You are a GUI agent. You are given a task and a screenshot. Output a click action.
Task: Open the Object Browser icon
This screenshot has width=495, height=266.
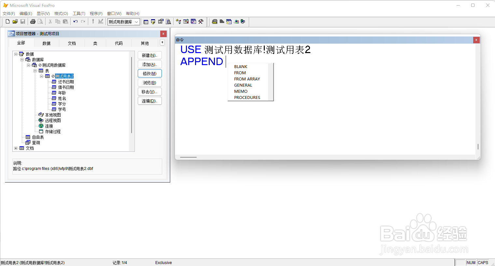pyautogui.click(x=186, y=21)
